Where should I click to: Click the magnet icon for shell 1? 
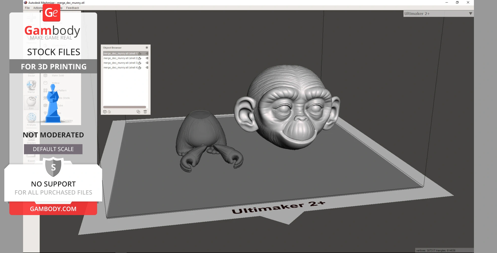click(140, 54)
